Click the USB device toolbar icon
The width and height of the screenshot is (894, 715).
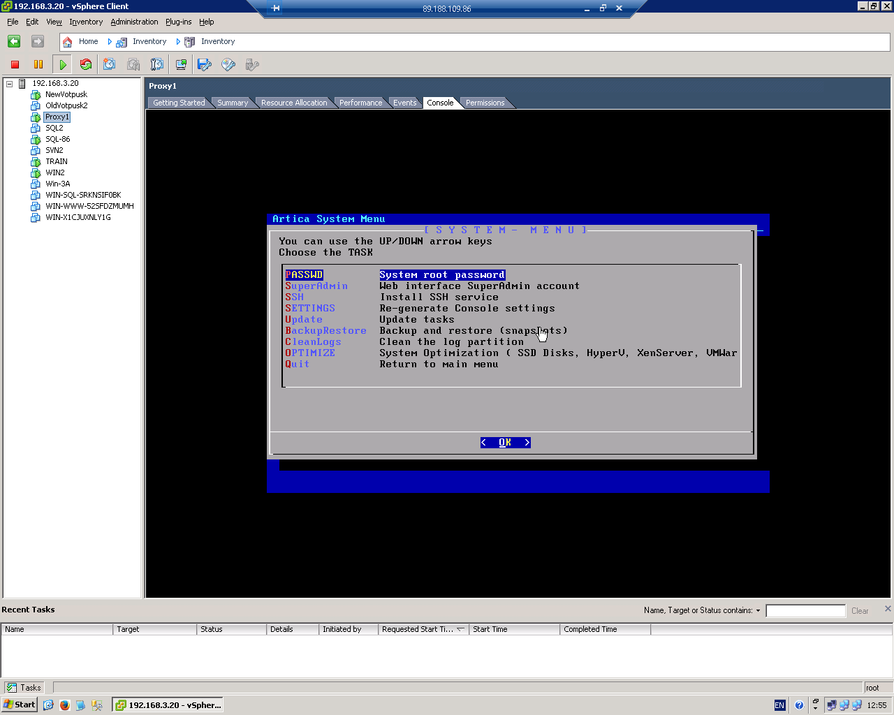click(252, 65)
